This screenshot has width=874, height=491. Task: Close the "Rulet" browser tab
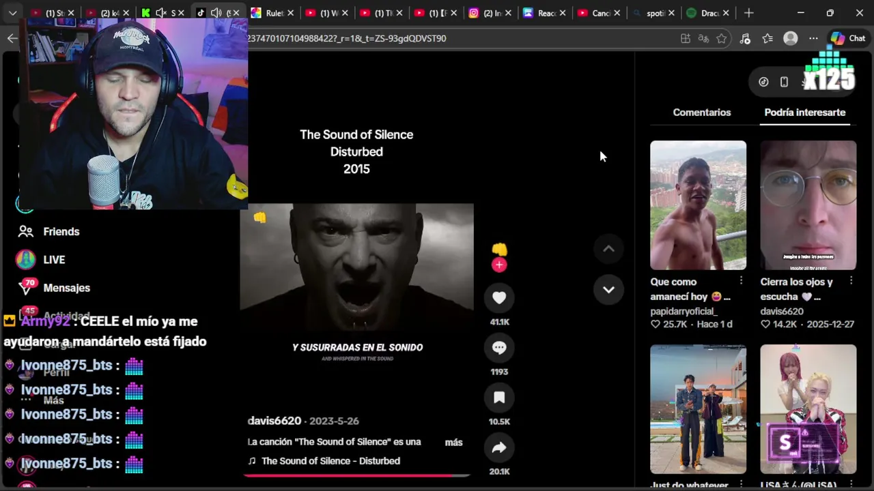coord(290,13)
